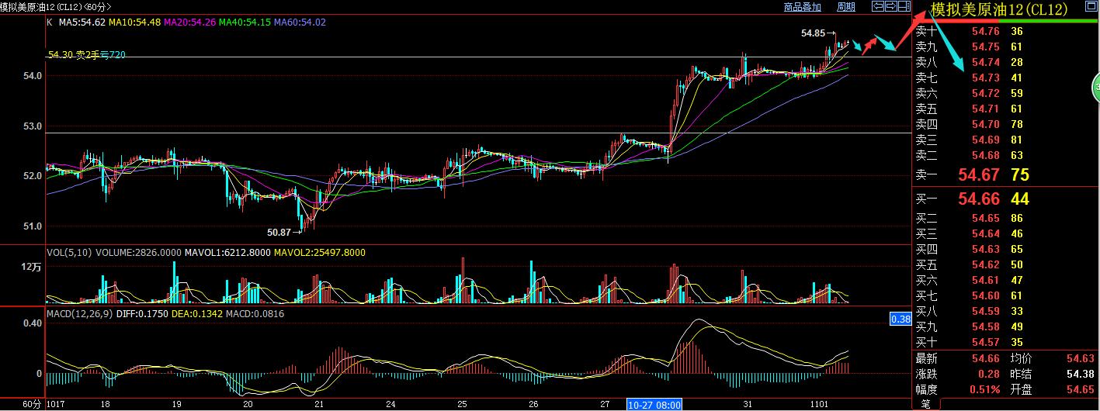Screen dimensions: 1100x411
Task: Go to previous chart with left arrow icon
Action: pos(878,6)
